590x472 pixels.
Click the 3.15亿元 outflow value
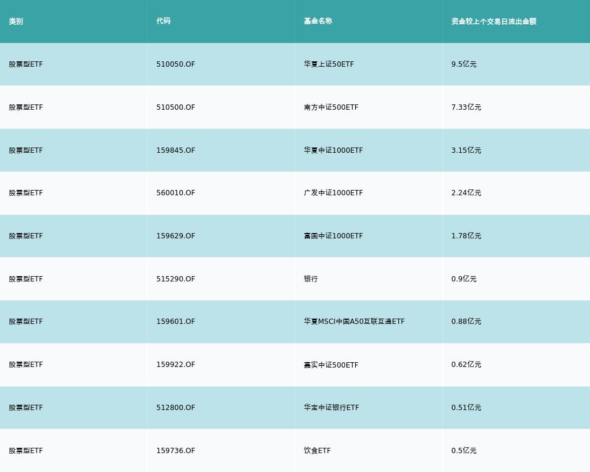coord(466,150)
